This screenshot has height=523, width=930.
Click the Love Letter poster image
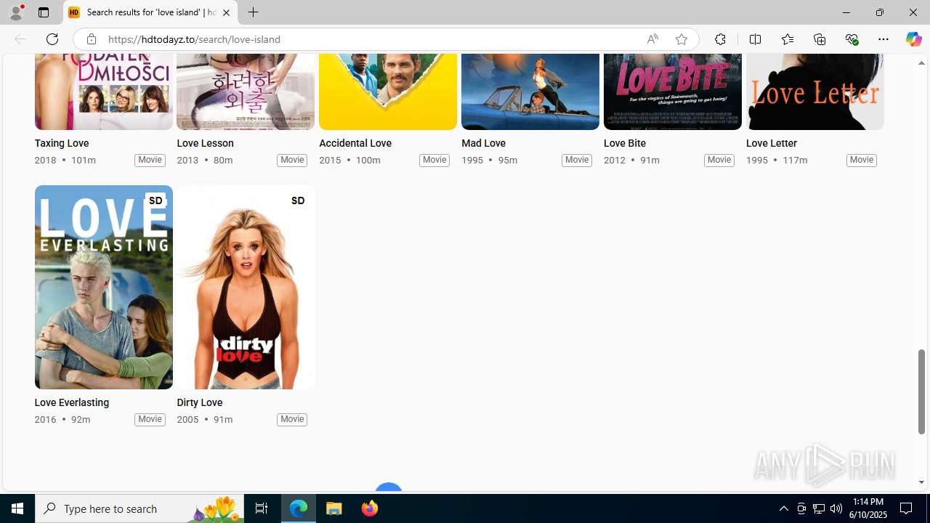pyautogui.click(x=815, y=92)
